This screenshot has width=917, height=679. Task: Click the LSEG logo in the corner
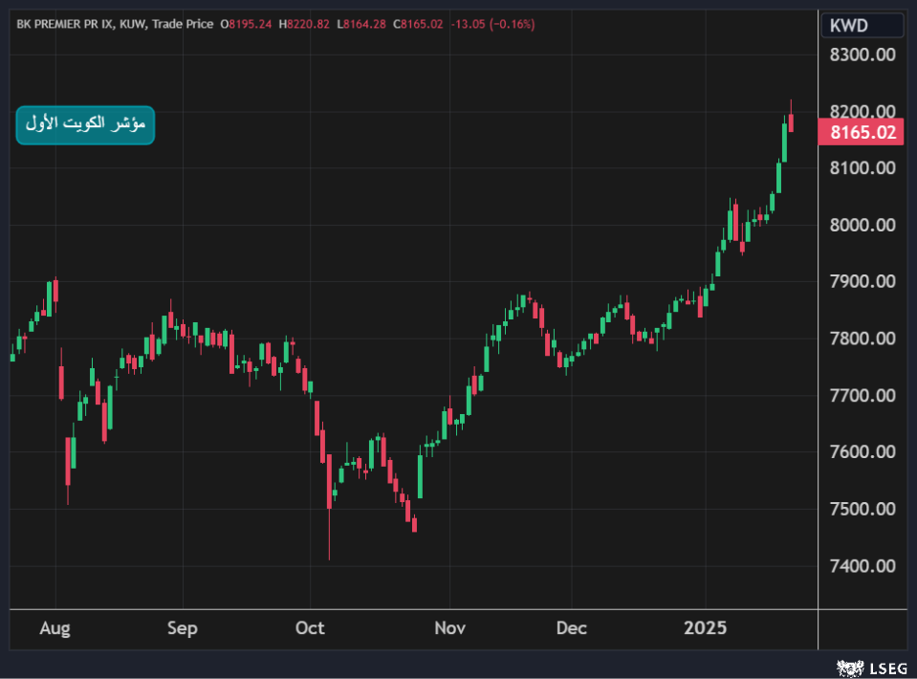[x=870, y=667]
